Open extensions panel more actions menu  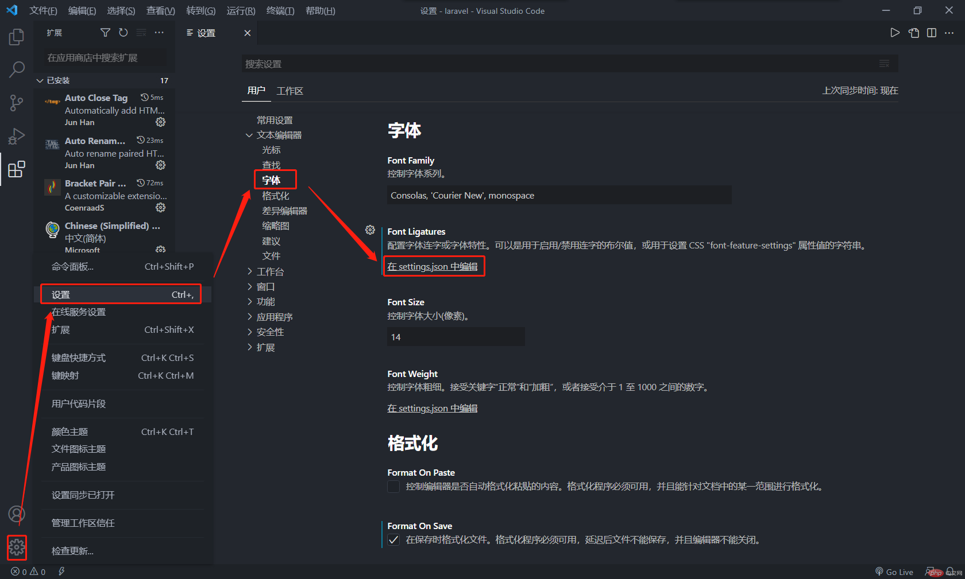(x=159, y=33)
